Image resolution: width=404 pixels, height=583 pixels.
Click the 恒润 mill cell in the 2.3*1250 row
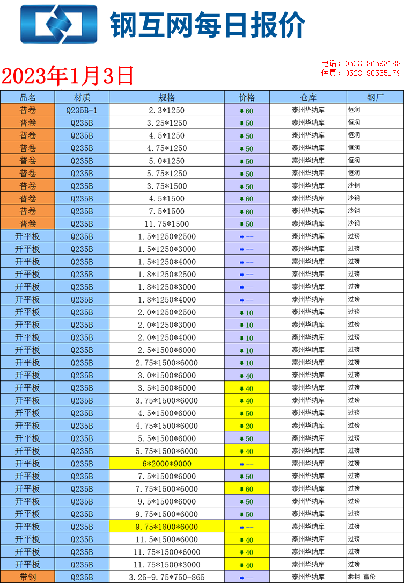tap(376, 111)
